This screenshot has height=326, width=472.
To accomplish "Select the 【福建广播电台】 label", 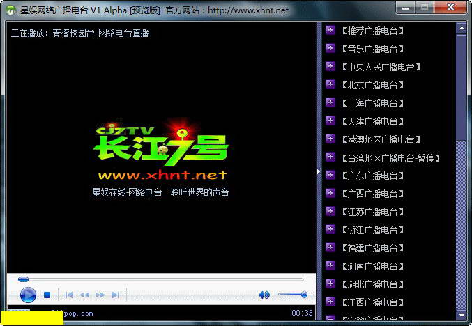I will click(372, 248).
